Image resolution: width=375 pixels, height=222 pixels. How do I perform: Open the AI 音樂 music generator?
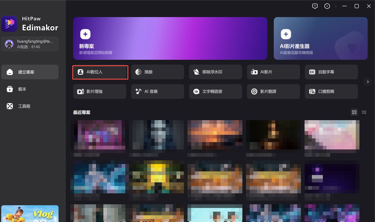click(x=157, y=91)
